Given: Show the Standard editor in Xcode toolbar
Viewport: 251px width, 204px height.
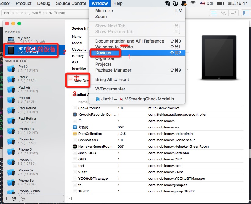Looking at the screenshot, I should point(214,13).
